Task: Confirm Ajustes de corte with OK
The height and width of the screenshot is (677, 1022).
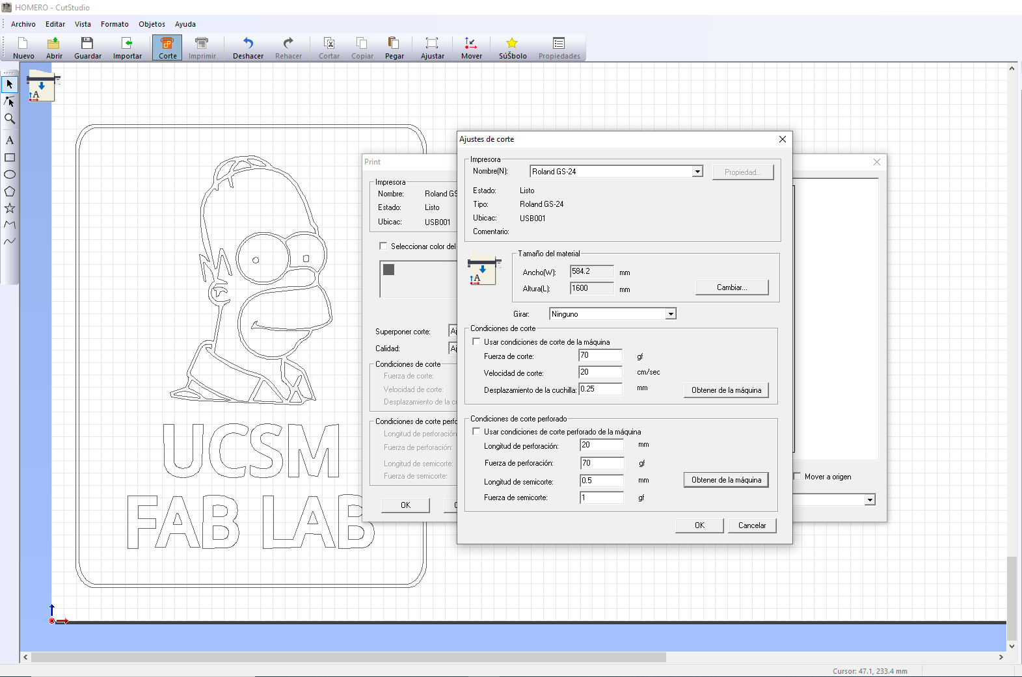Action: click(x=699, y=525)
